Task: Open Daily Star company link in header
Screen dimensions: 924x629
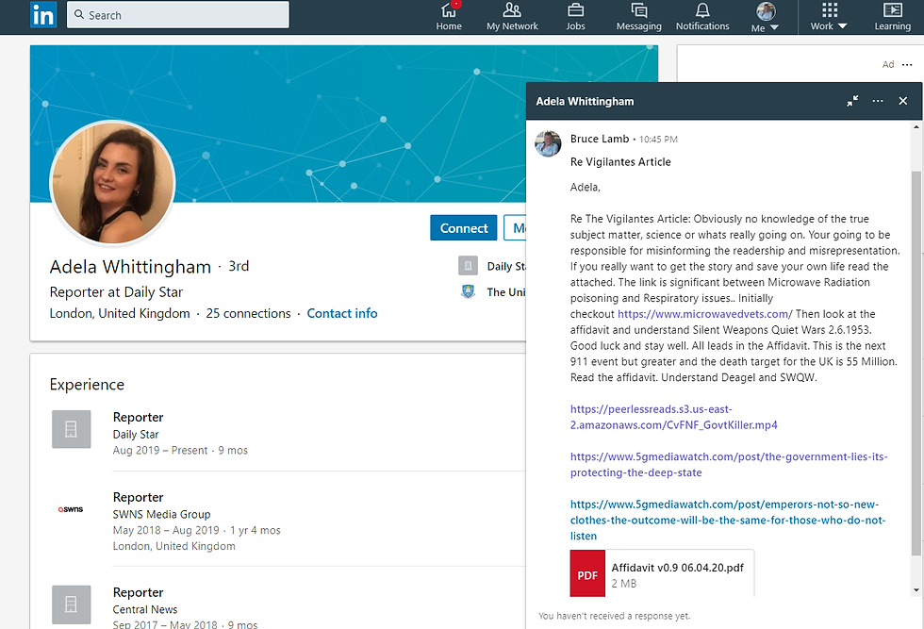Action: [x=492, y=266]
